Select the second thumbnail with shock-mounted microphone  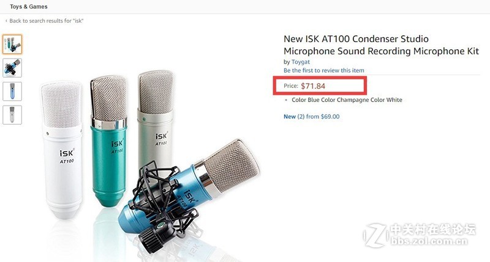[x=12, y=67]
